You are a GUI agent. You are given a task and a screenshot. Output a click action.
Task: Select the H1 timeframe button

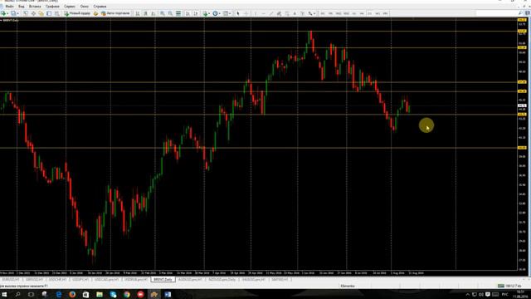point(354,13)
